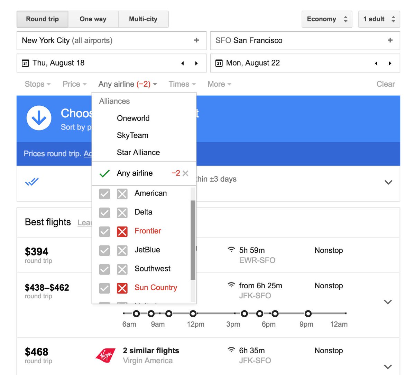Viewport: 415px width, 375px height.
Task: Collapse the Any airline filter dropdown
Action: (x=128, y=84)
